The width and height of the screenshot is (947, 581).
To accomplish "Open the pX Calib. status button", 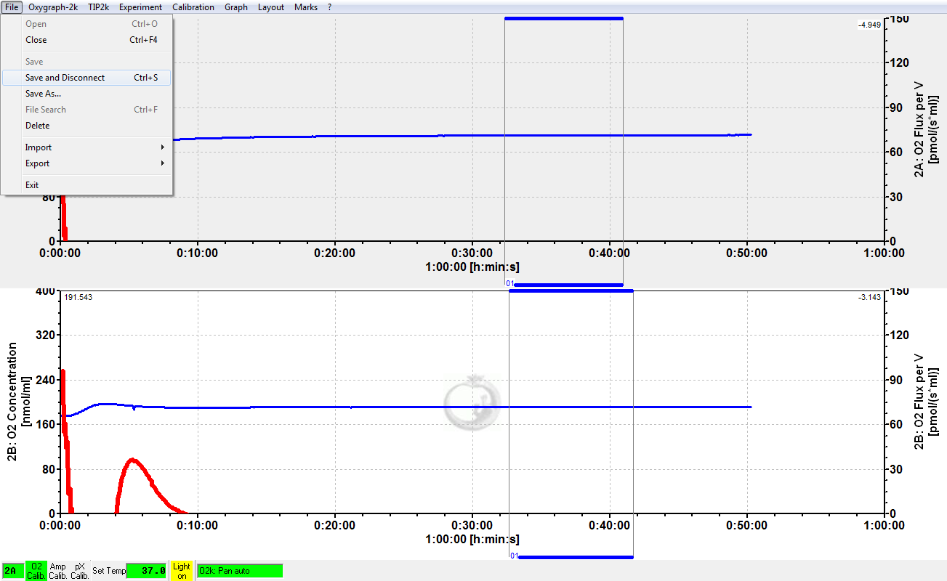I will pos(80,571).
